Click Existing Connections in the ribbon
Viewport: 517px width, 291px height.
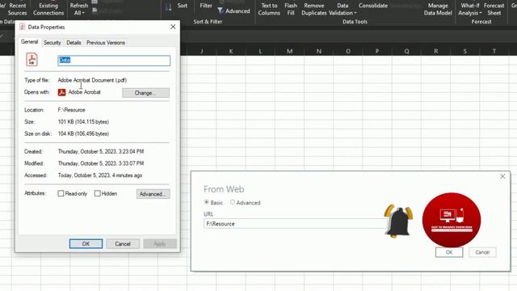click(x=48, y=9)
